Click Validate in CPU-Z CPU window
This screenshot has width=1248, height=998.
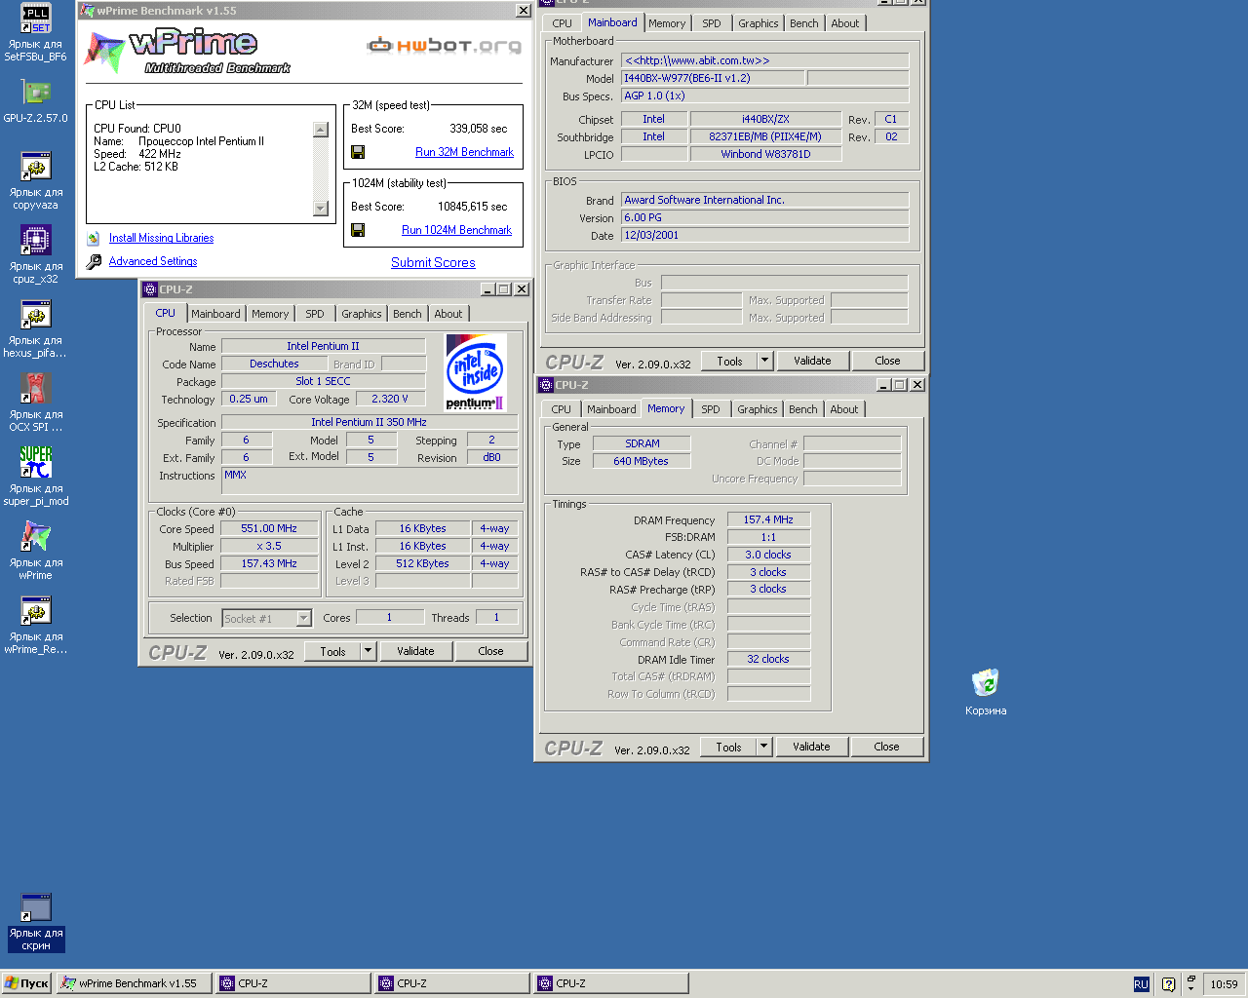[415, 651]
